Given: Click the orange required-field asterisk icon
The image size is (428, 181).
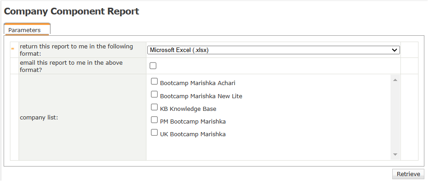Looking at the screenshot, I should 13,49.
